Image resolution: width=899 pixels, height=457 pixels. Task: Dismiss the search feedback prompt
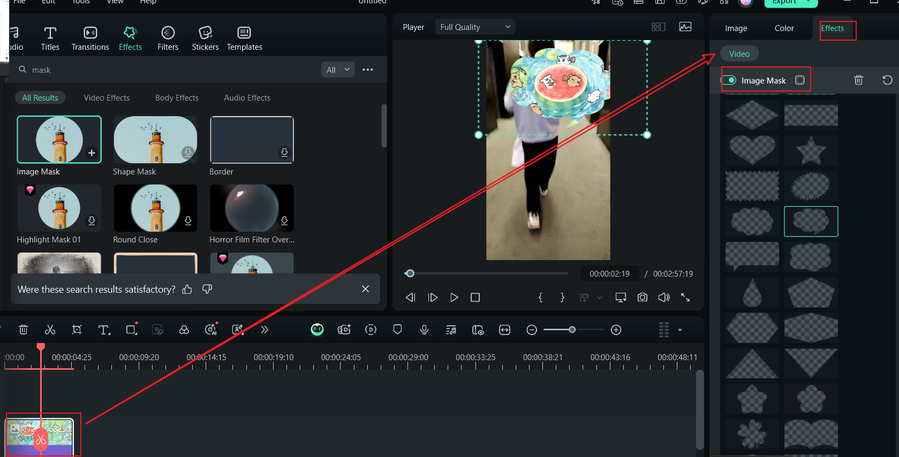(365, 289)
